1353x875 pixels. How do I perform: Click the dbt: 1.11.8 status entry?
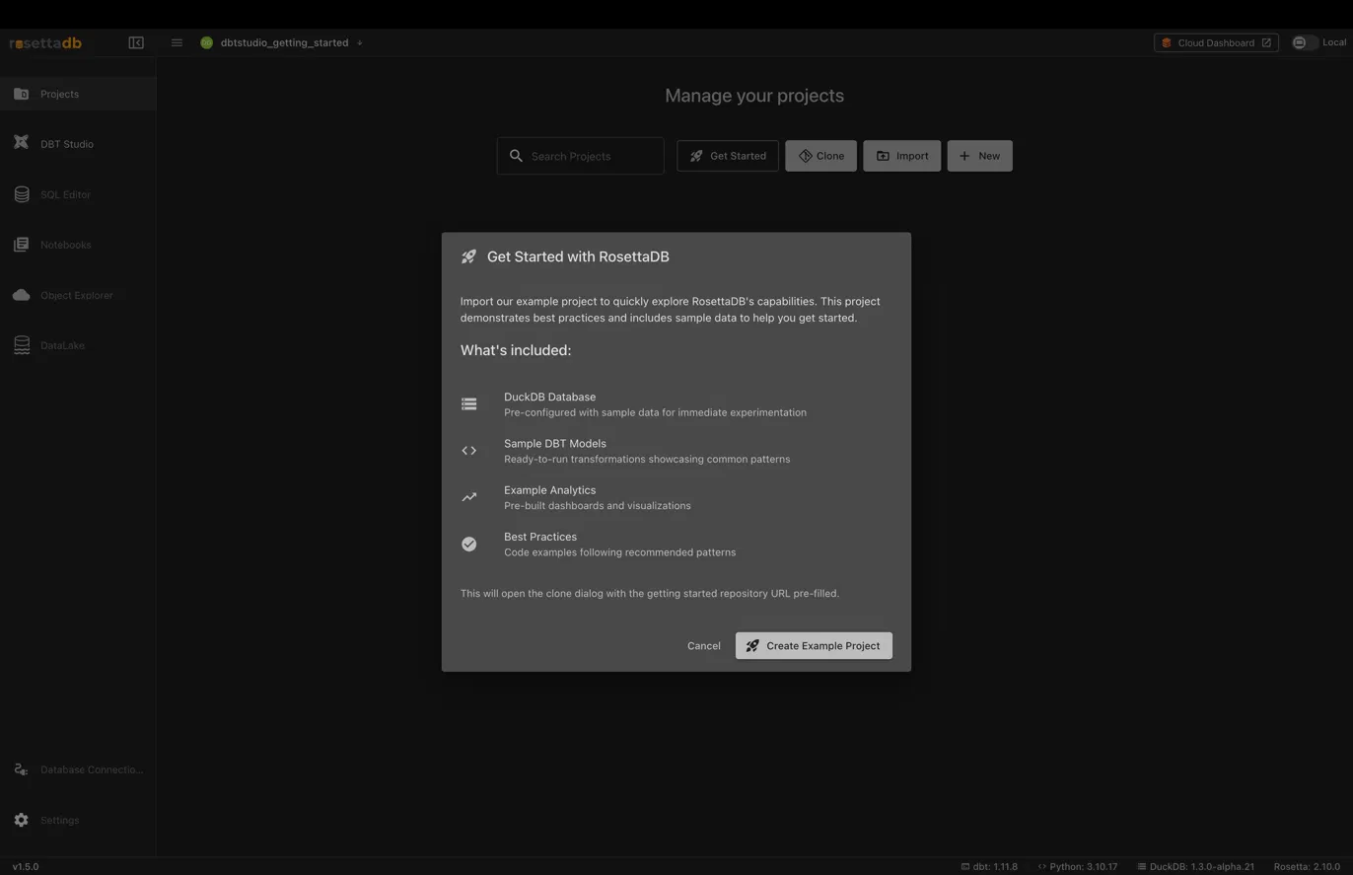coord(989,867)
